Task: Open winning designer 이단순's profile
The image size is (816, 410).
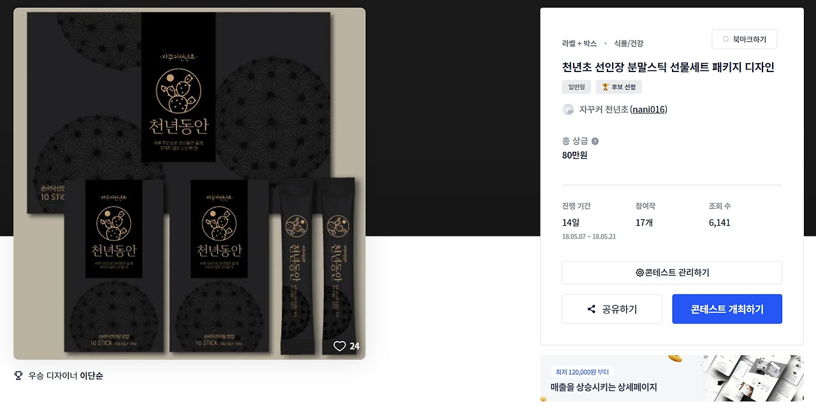Action: (x=92, y=376)
